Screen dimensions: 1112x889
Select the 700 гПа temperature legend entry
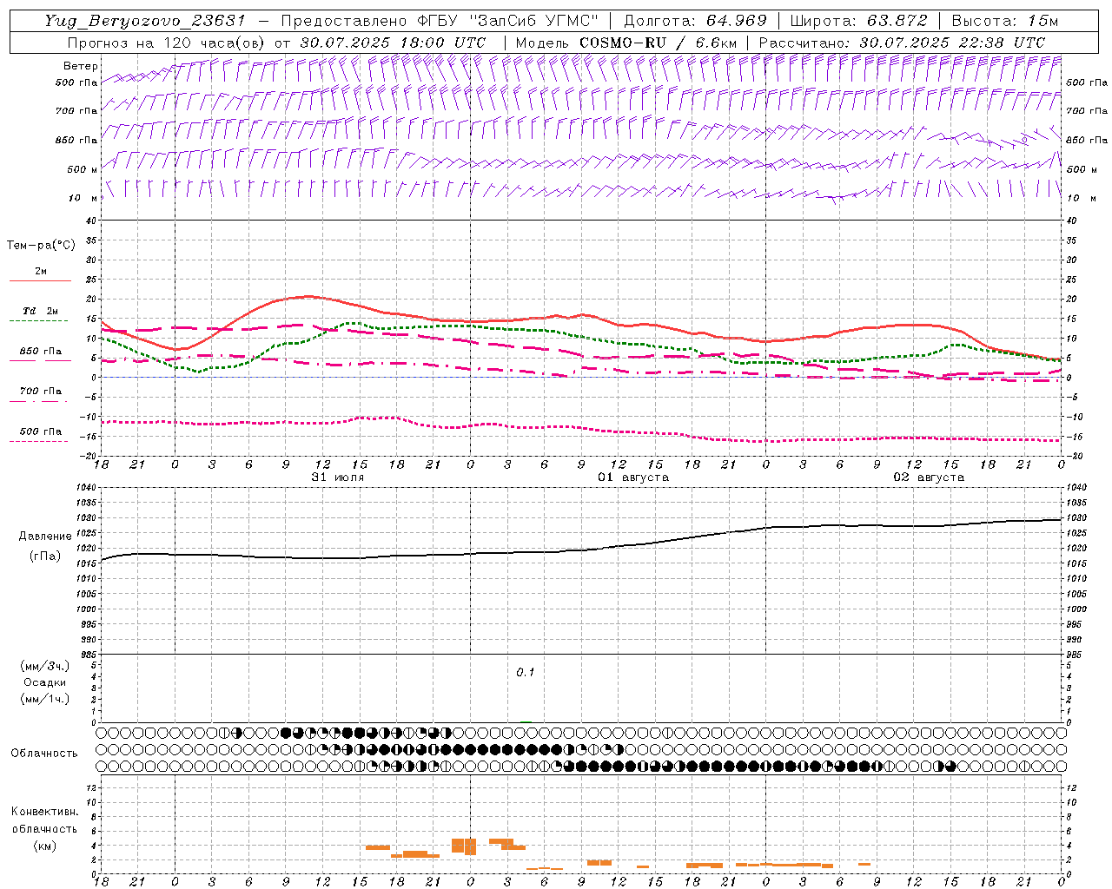40,392
